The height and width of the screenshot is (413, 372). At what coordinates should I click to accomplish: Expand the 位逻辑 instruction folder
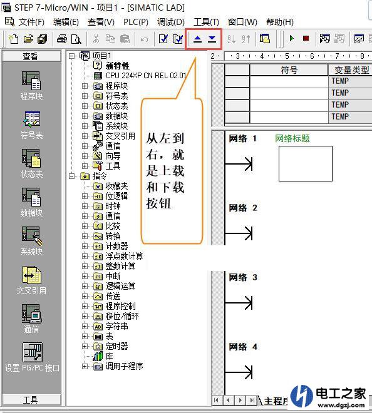click(85, 196)
